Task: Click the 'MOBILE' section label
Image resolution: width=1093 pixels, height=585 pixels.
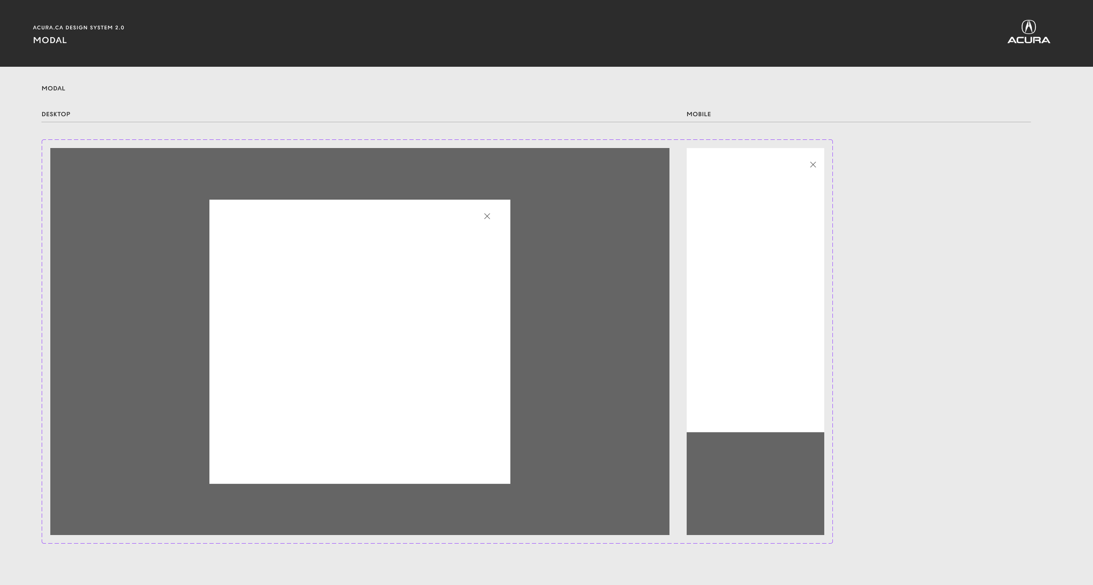Action: [699, 114]
